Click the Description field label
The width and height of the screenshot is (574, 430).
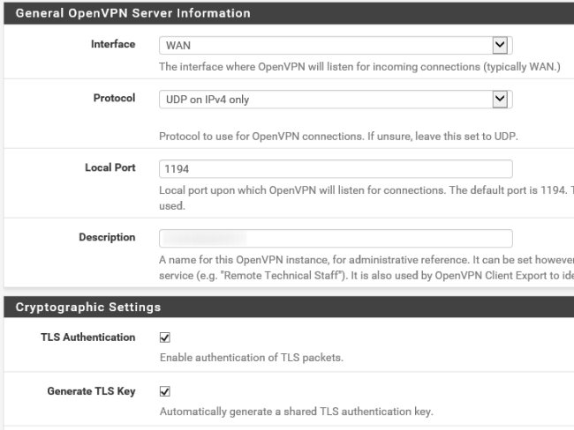[x=107, y=237]
